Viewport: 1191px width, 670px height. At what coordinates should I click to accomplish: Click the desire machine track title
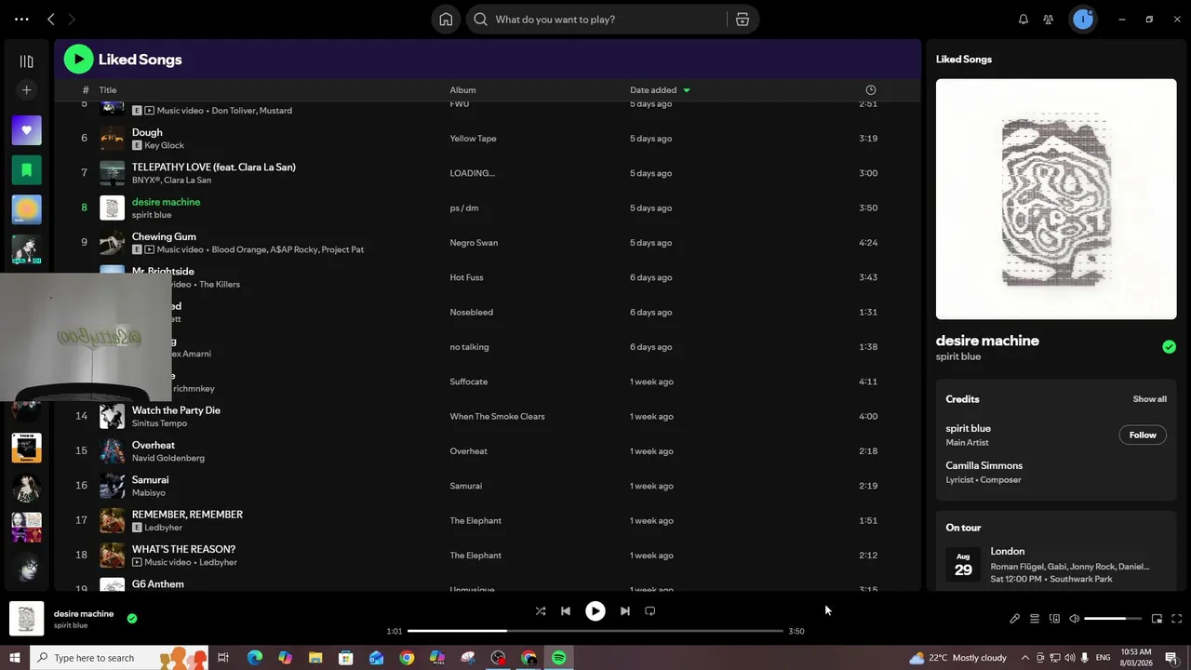(x=166, y=202)
